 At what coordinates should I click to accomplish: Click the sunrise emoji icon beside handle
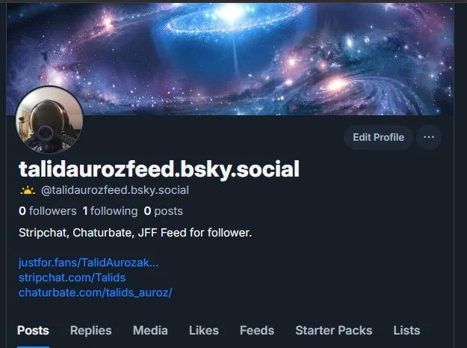(27, 190)
